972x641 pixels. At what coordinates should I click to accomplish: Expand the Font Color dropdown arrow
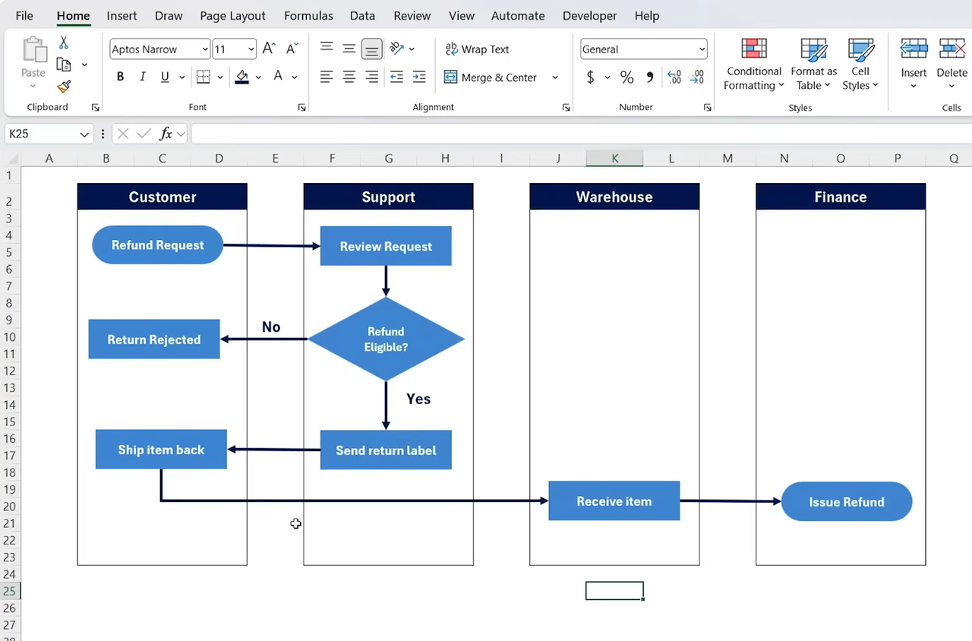294,77
